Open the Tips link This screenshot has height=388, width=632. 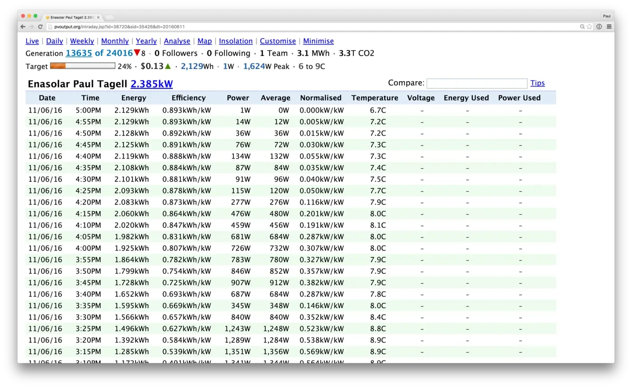538,83
